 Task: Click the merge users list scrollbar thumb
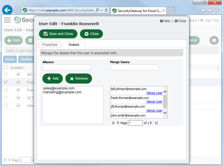coord(165,101)
